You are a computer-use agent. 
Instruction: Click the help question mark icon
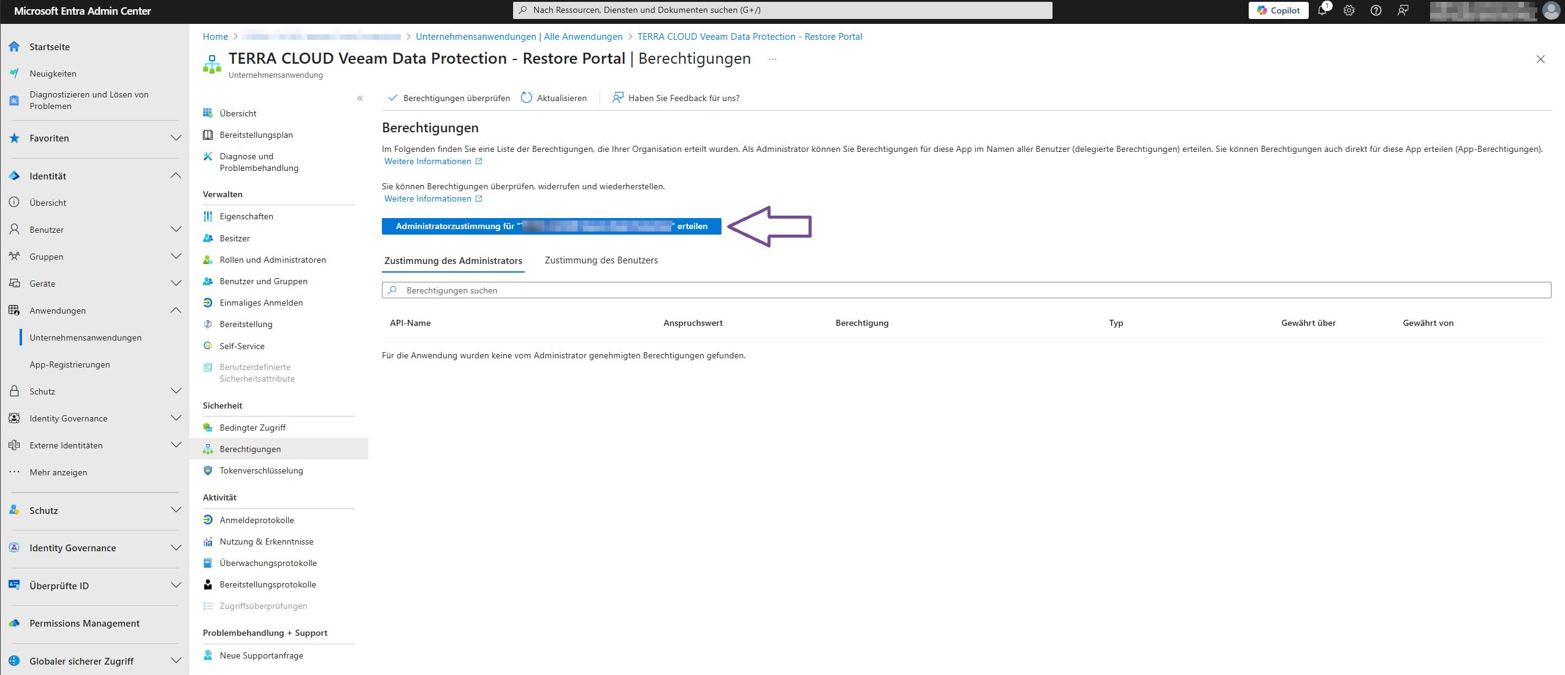[1376, 10]
